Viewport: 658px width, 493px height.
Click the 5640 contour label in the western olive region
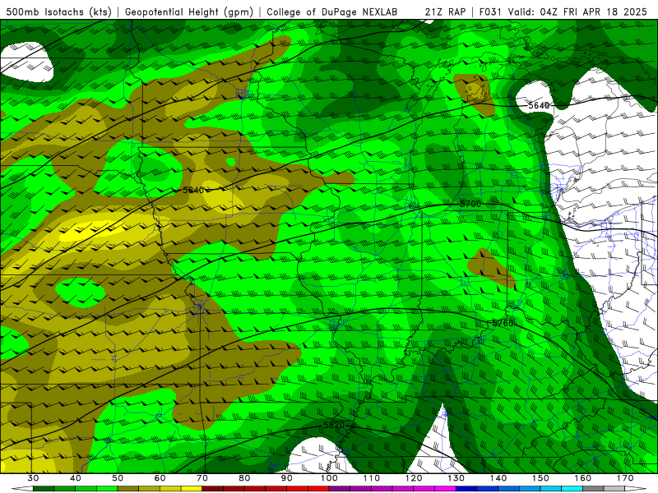click(x=193, y=191)
